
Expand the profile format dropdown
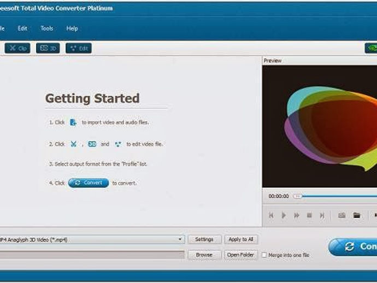(x=180, y=239)
